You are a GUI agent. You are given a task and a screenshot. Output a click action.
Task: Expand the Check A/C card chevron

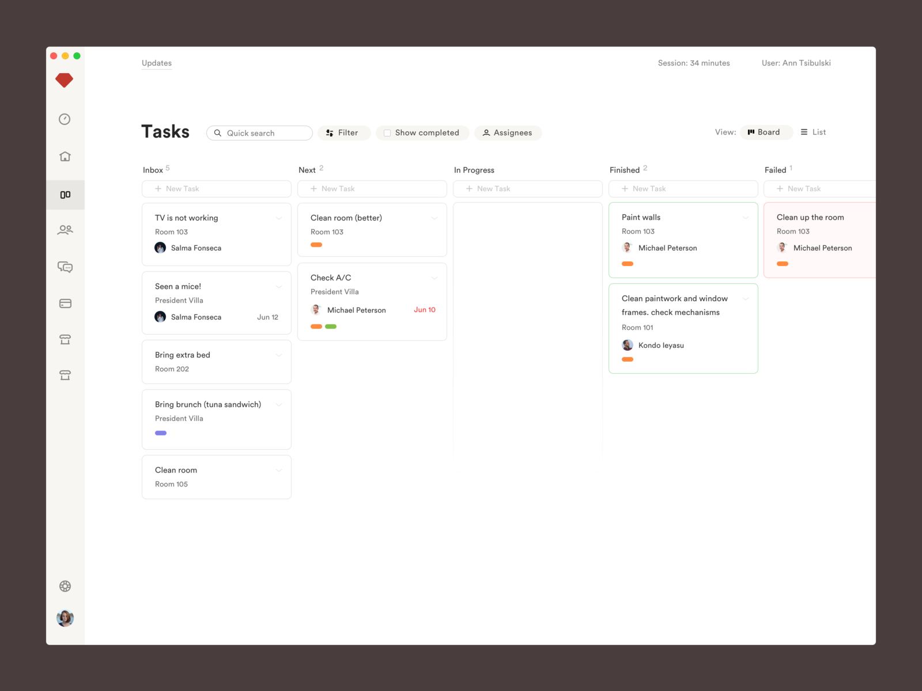click(x=434, y=278)
